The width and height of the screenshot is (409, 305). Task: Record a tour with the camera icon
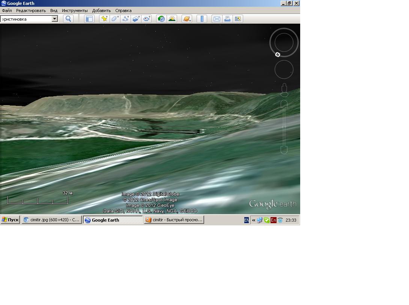click(147, 19)
